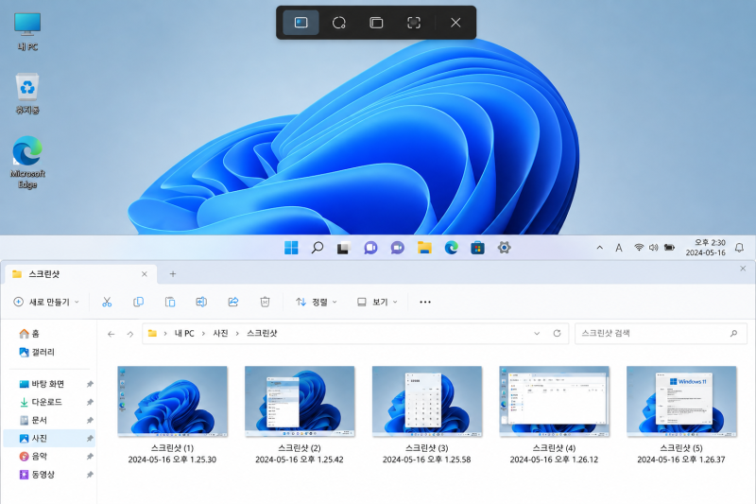Image resolution: width=756 pixels, height=504 pixels.
Task: Click 사진 in the address breadcrumb
Action: 220,333
